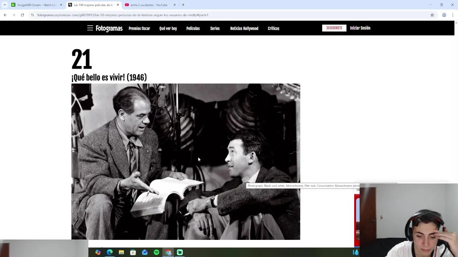This screenshot has width=458, height=257.
Task: Open Chrome from taskbar
Action: (x=169, y=252)
